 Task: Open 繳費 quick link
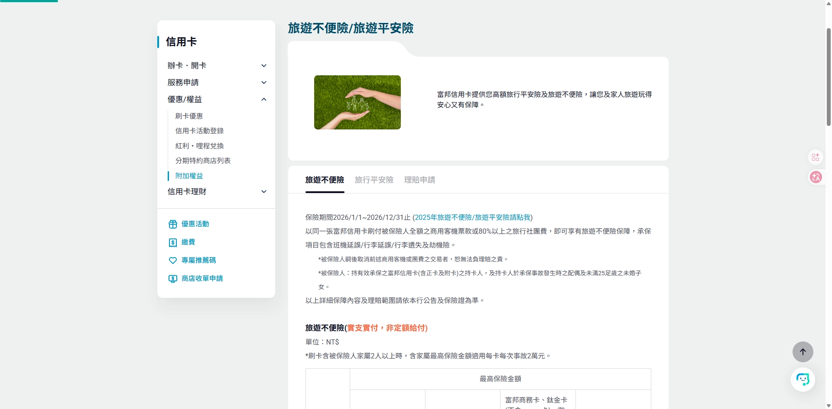[x=188, y=242]
